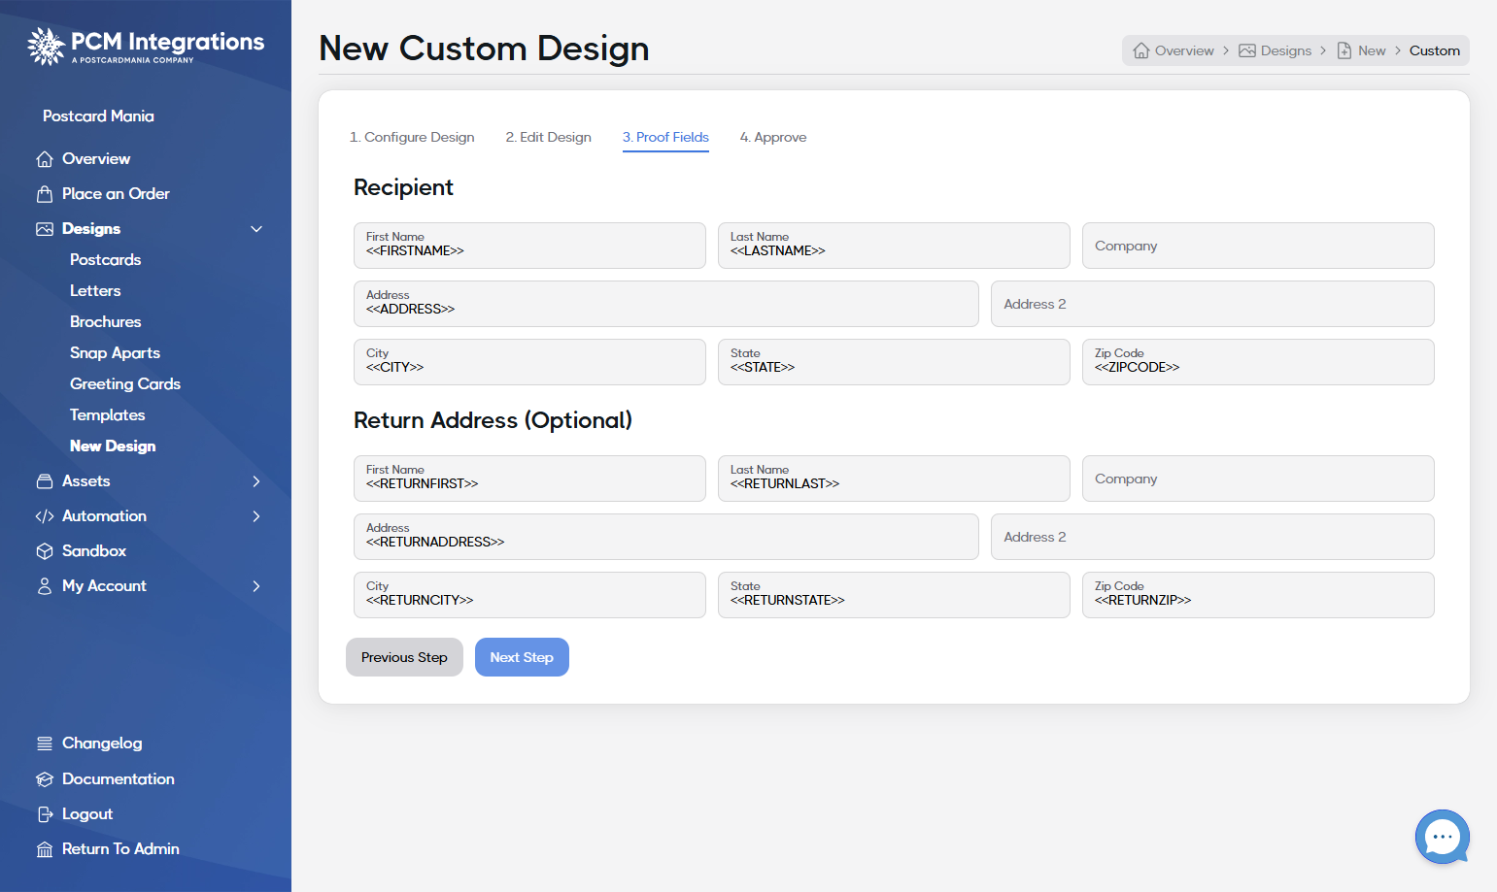Click the Return Address Last Name field

[894, 479]
